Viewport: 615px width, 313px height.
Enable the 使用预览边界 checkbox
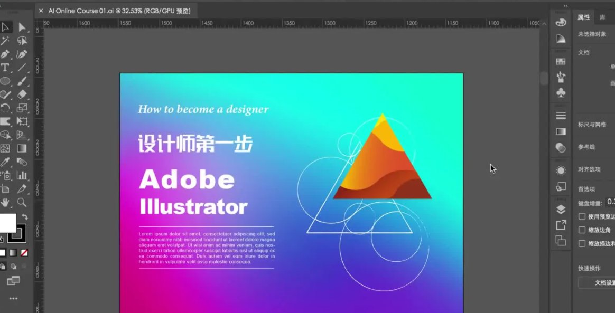coord(582,216)
